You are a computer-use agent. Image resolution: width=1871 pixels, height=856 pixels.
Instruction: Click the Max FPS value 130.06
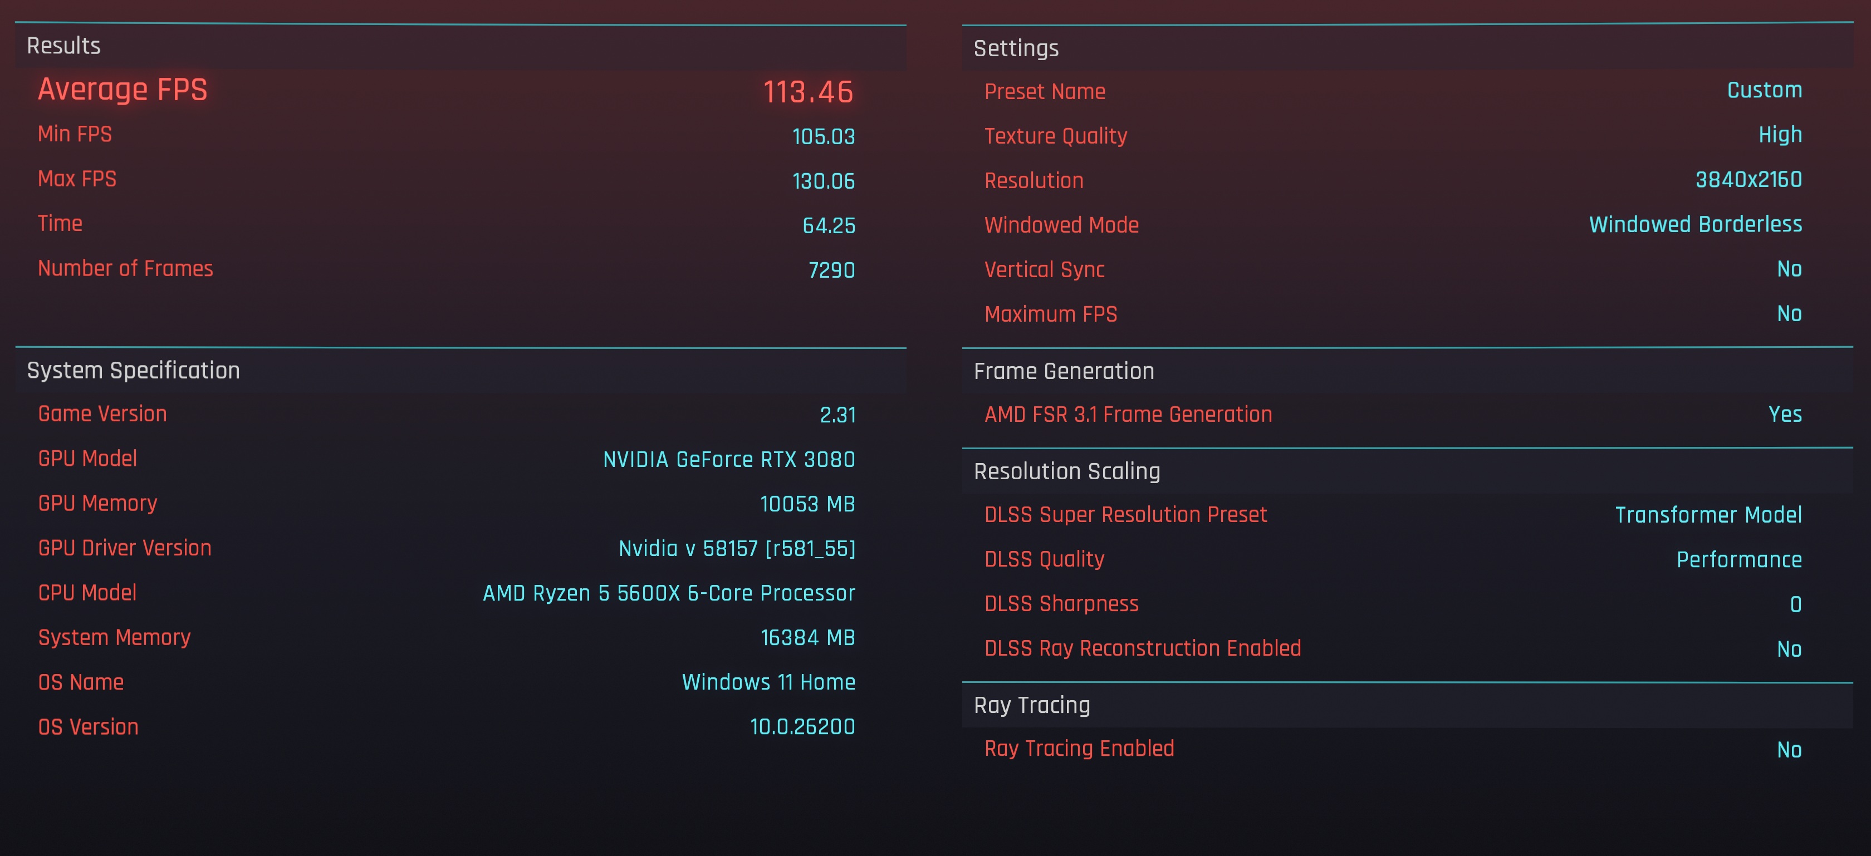point(823,181)
